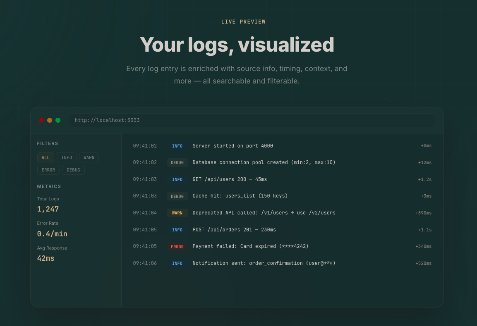Enable the ERROR filter in the sidebar
The width and height of the screenshot is (477, 326).
pos(48,170)
